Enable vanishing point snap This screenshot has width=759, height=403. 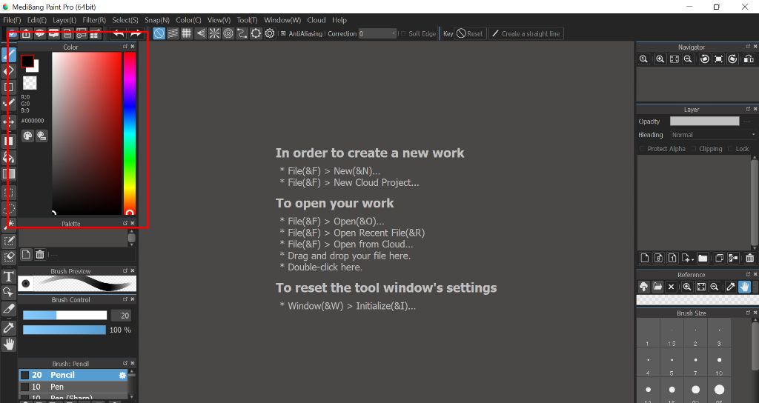(200, 33)
